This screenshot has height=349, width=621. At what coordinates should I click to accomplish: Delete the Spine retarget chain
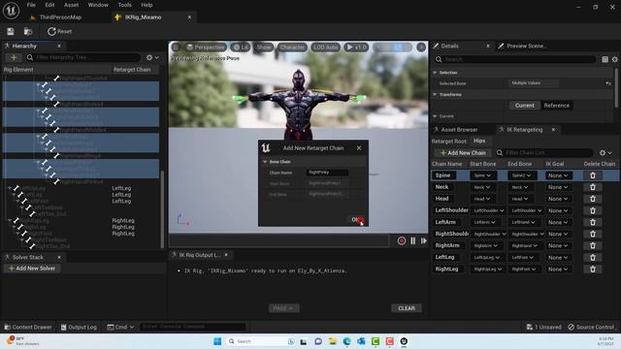click(593, 175)
